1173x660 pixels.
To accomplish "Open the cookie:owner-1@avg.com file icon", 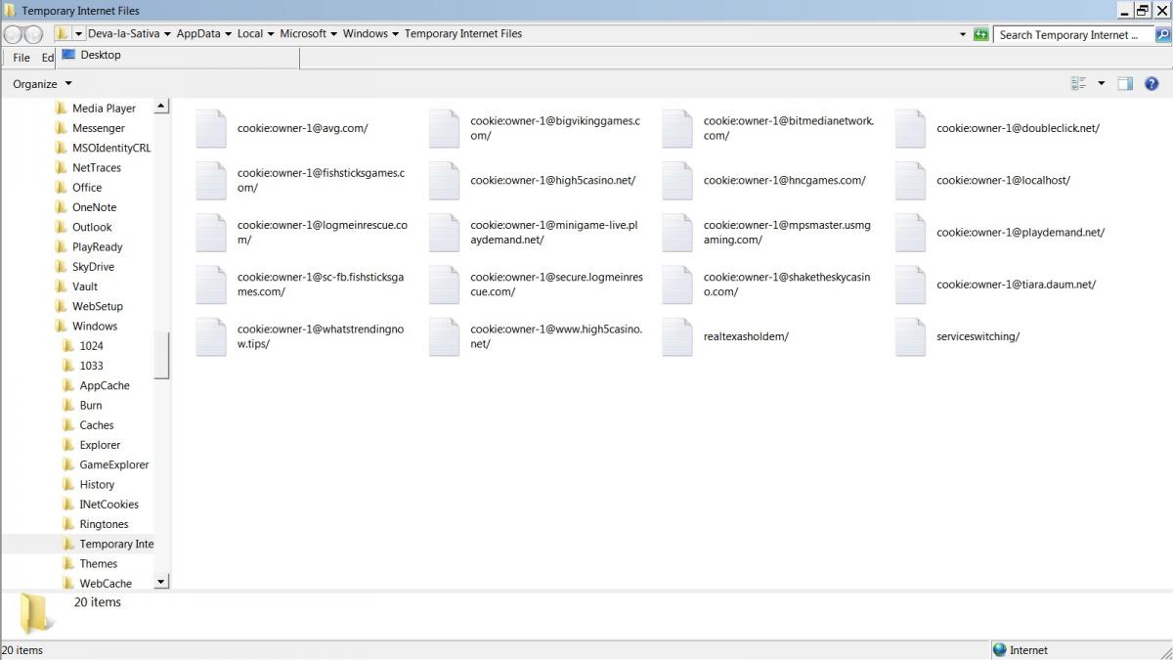I will tap(211, 128).
